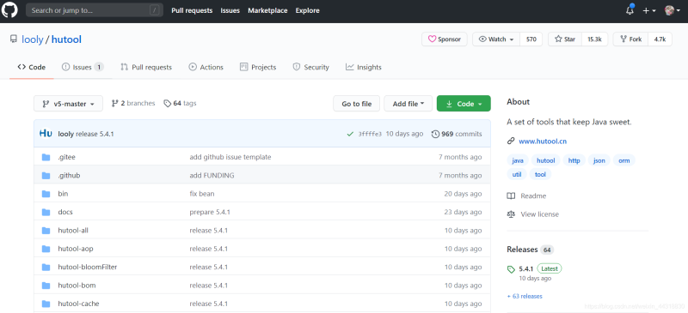Open the hutool-aop folder
The height and width of the screenshot is (313, 688).
point(76,249)
